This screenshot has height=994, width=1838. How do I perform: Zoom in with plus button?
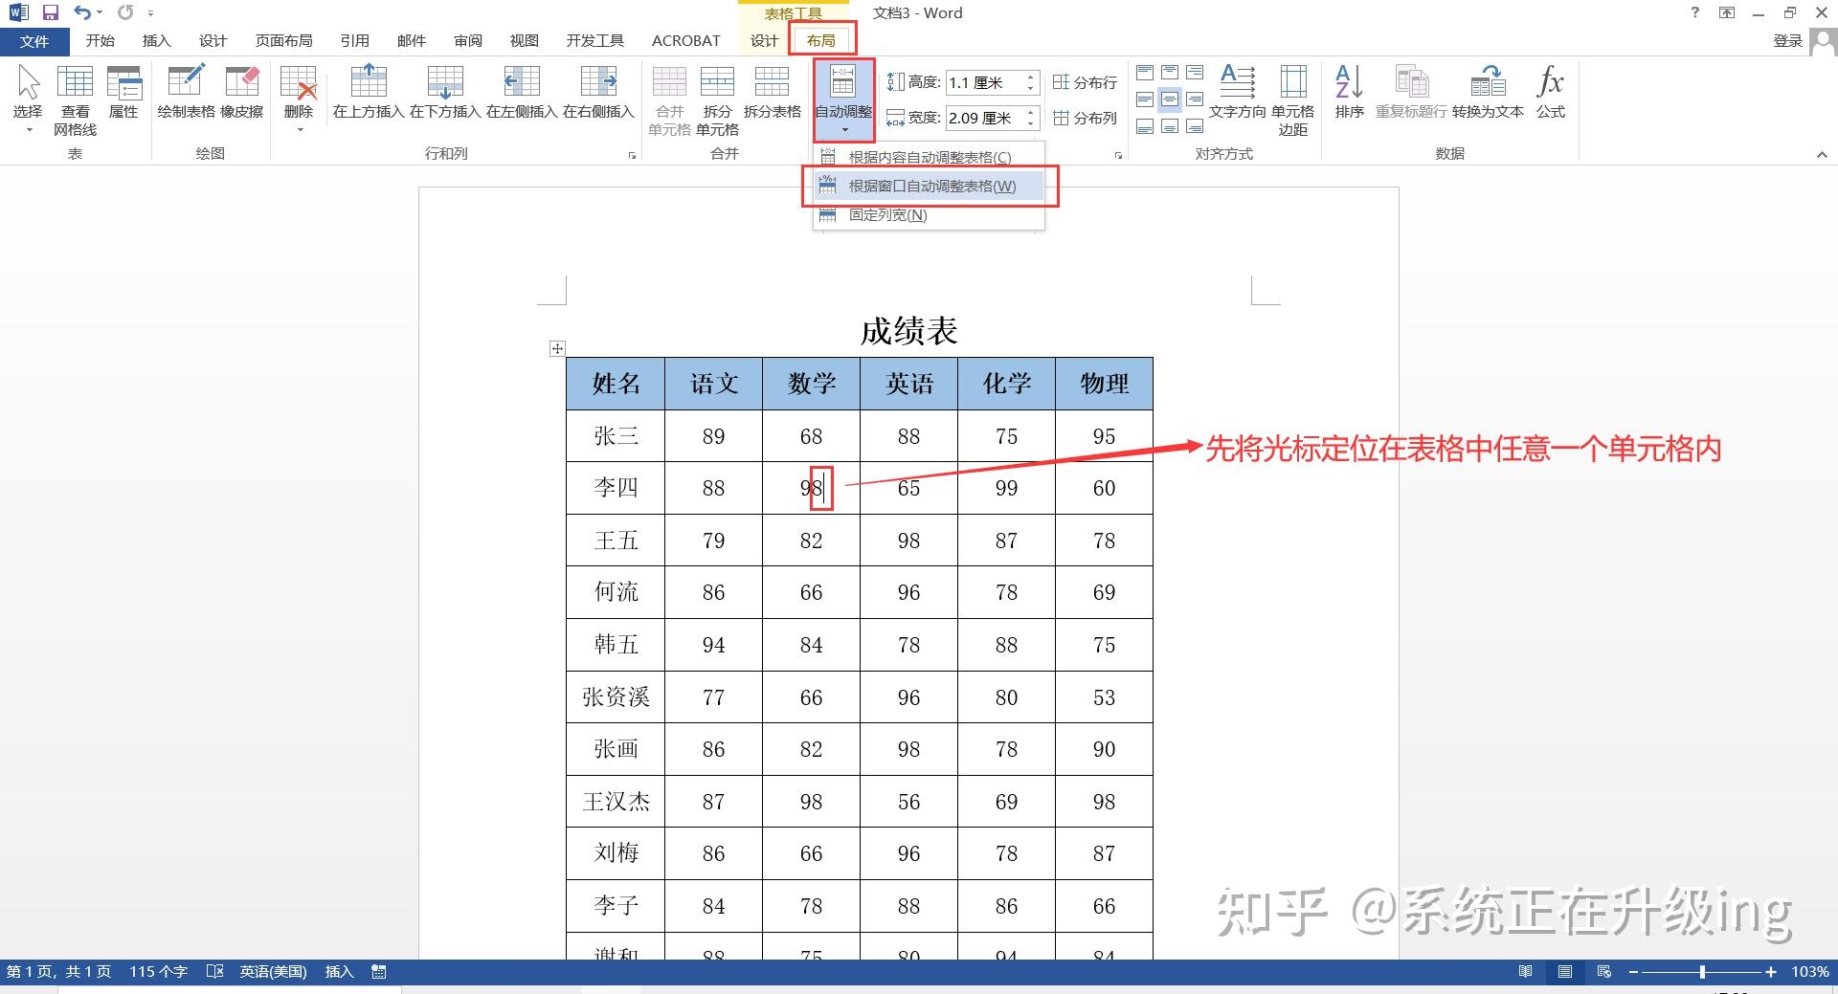point(1771,972)
